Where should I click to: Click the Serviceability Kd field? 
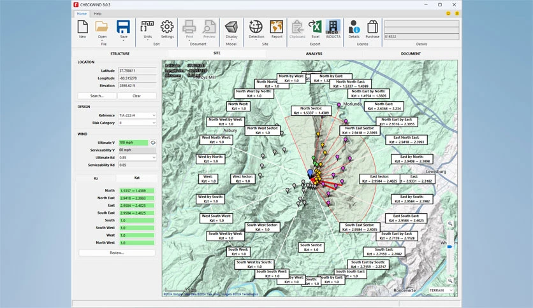click(137, 165)
